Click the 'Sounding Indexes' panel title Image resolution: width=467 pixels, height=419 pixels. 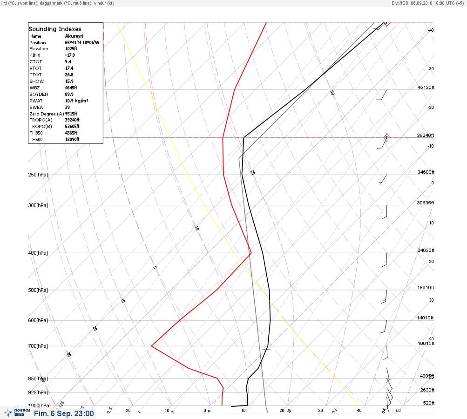55,29
